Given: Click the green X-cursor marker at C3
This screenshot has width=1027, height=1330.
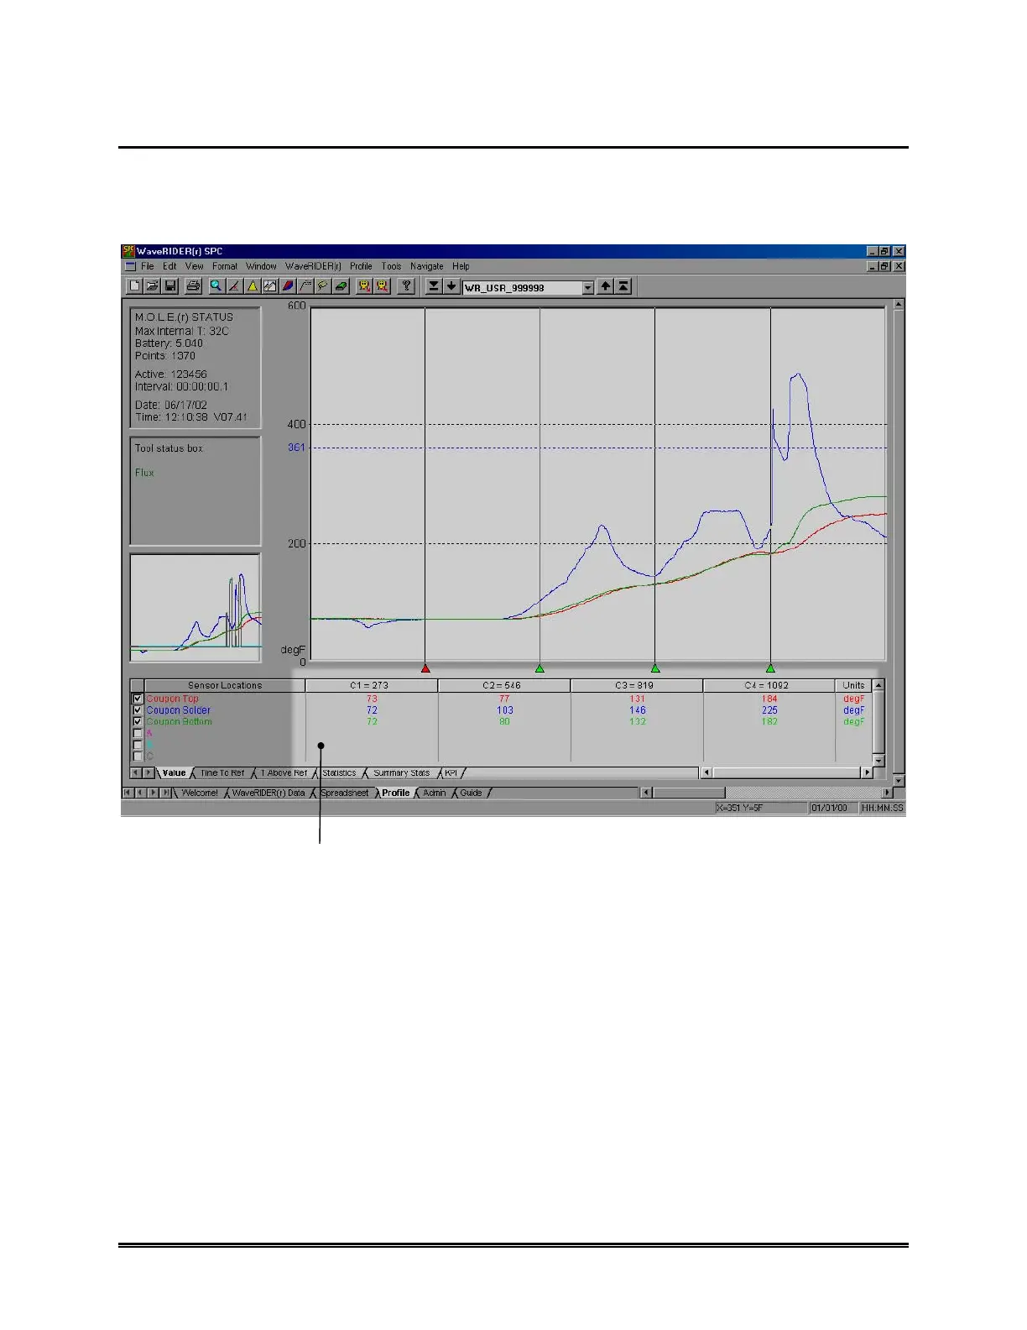Looking at the screenshot, I should click(655, 668).
